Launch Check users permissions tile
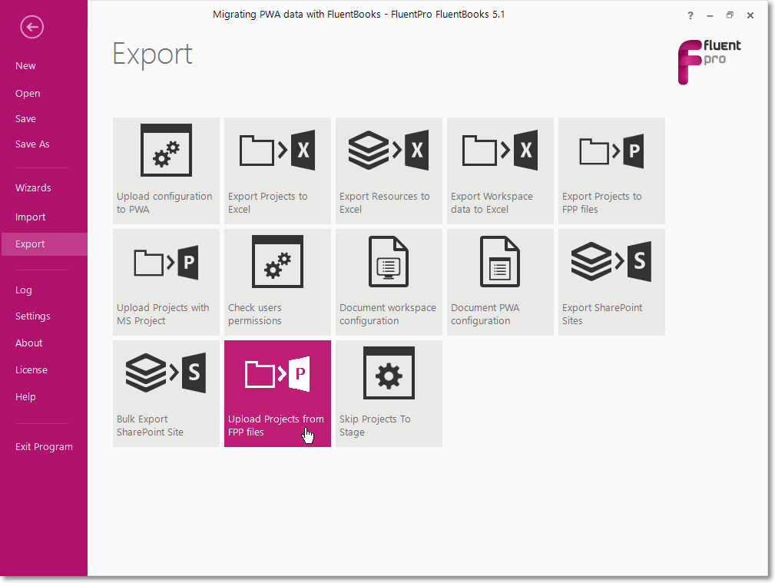Screen dimensions: 775x583 pos(277,282)
